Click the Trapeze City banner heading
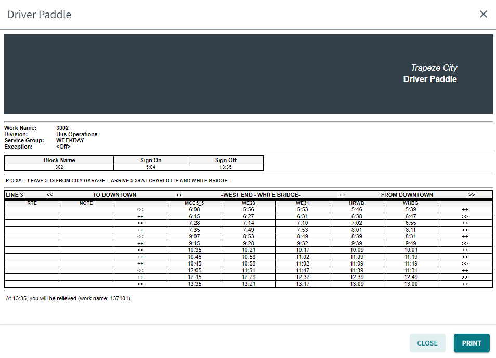496x358 pixels. coord(434,68)
